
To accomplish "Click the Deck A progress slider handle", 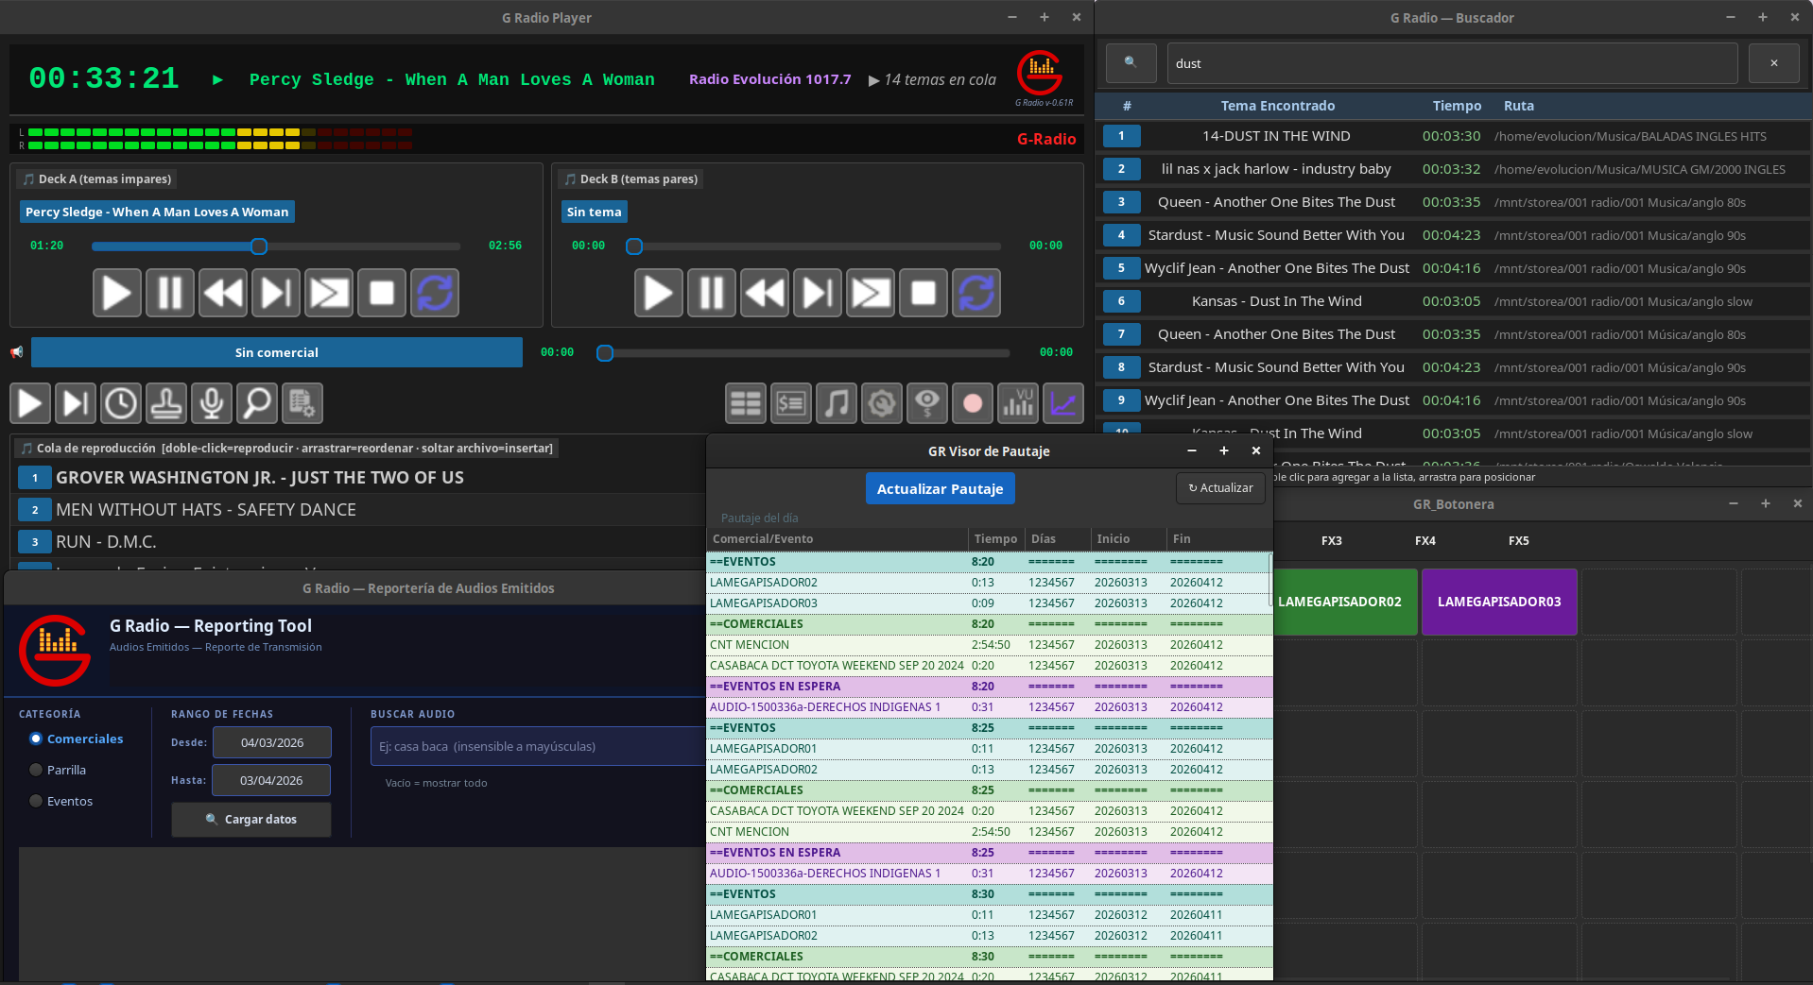I will coord(259,246).
